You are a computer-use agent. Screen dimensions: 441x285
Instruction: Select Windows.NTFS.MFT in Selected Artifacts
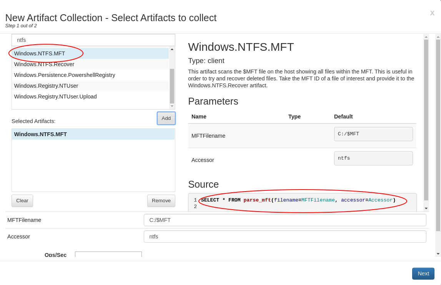coord(40,134)
